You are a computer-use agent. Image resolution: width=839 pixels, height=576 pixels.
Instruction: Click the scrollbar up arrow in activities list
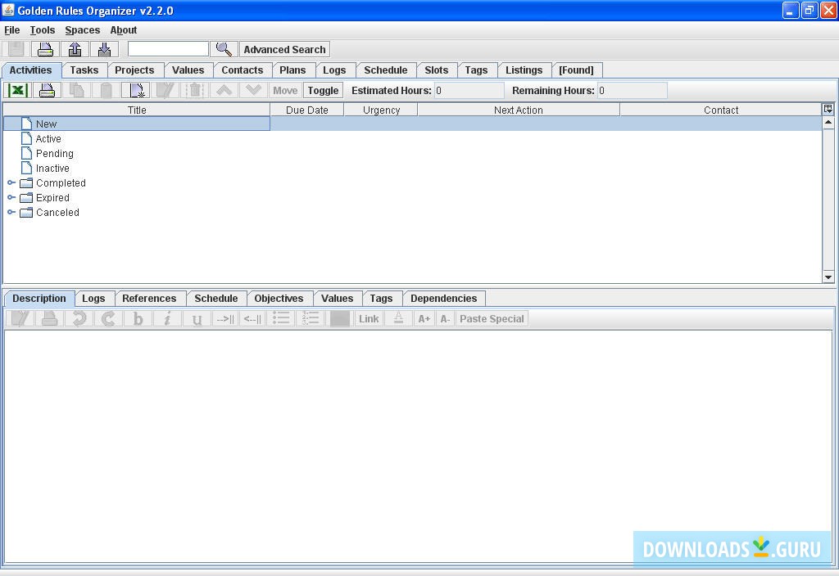[x=828, y=123]
